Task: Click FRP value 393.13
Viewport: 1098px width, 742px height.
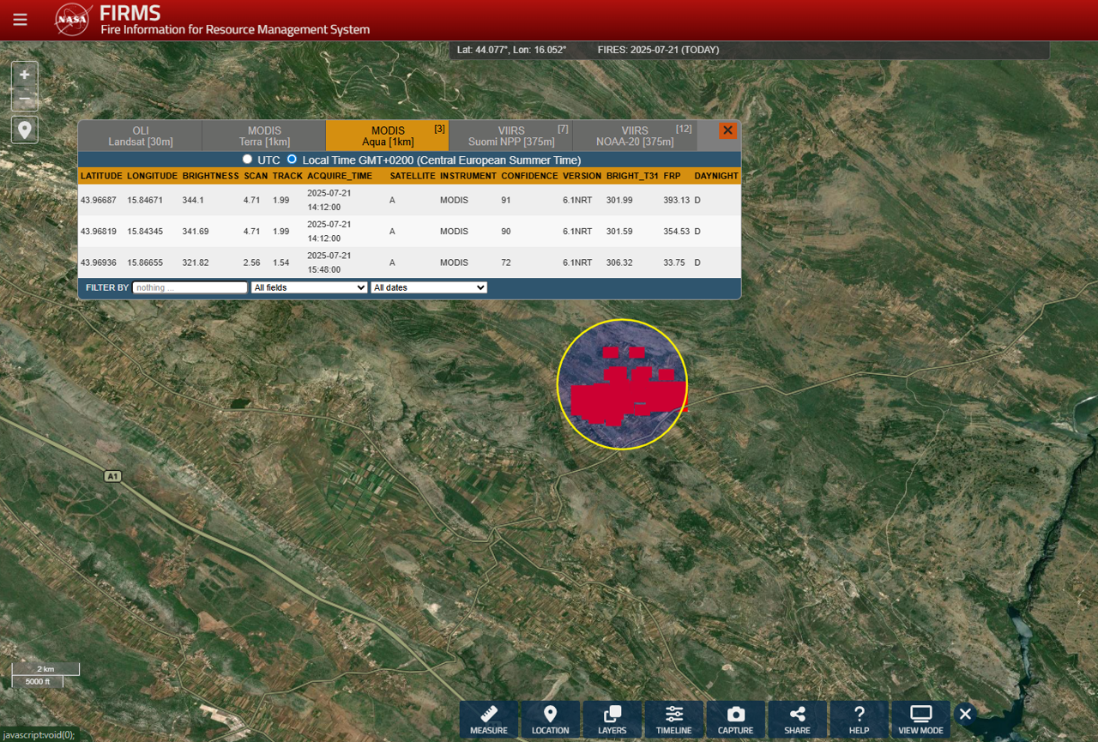Action: tap(676, 201)
